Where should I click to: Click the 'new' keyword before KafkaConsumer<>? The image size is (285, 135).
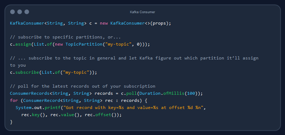(x=104, y=24)
